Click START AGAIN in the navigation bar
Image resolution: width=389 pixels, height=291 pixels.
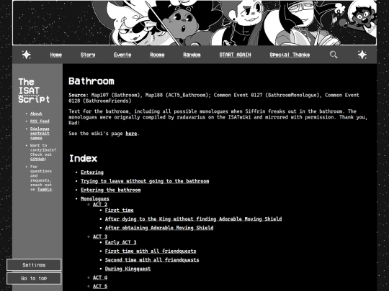click(x=235, y=55)
